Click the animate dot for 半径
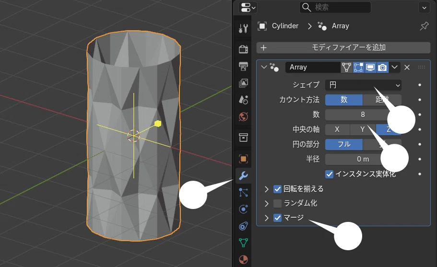The height and width of the screenshot is (267, 437). pos(420,159)
